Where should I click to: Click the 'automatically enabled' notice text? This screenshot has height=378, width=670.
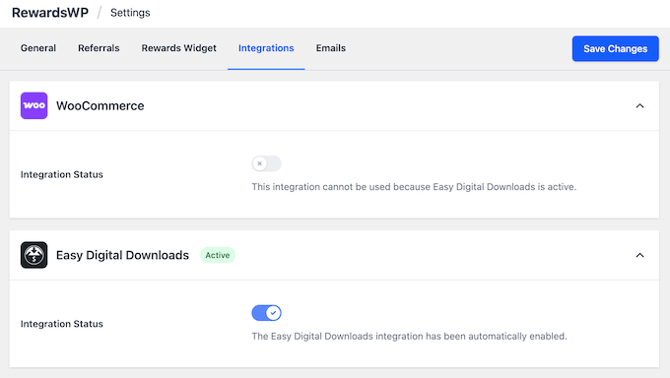click(x=409, y=336)
